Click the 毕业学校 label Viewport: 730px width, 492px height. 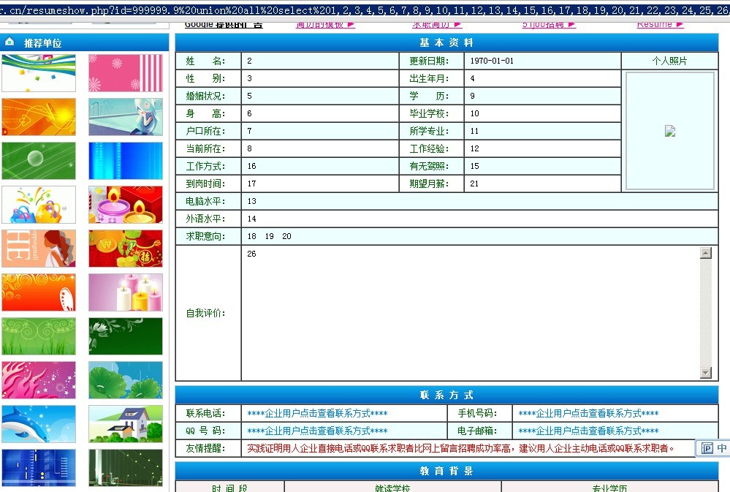pos(429,113)
